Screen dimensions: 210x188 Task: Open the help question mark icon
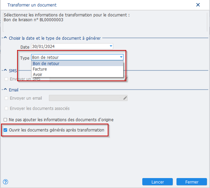5,182
